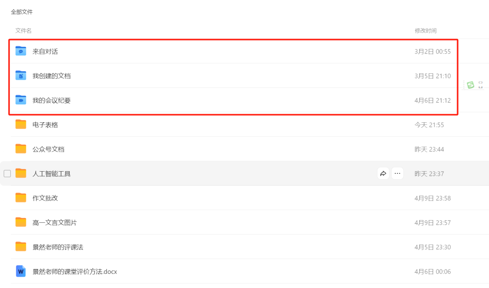Click the 来自对话 chat folder icon
The image size is (489, 288).
(x=21, y=51)
